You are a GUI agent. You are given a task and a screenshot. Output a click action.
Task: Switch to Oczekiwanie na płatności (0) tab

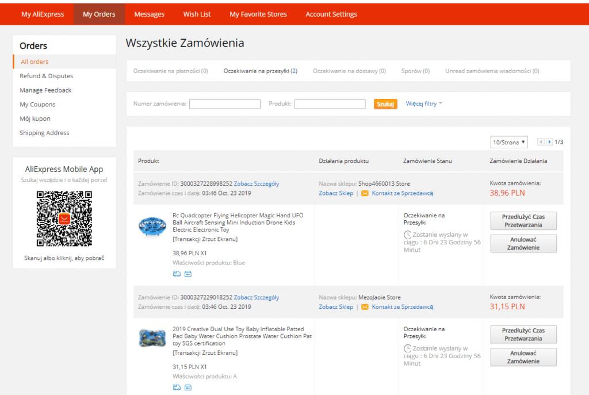coord(170,71)
